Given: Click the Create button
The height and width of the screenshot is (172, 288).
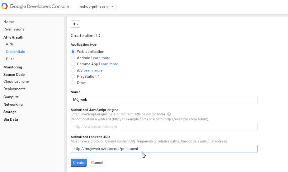Looking at the screenshot, I should point(78,163).
